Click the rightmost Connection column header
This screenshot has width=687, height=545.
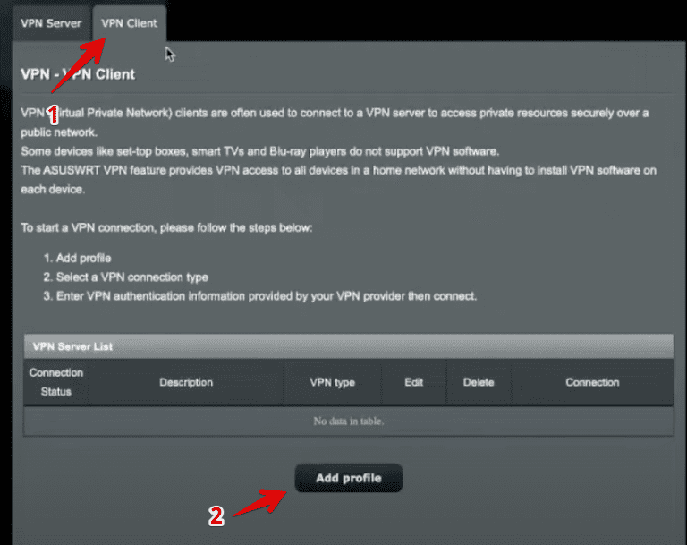coord(592,382)
